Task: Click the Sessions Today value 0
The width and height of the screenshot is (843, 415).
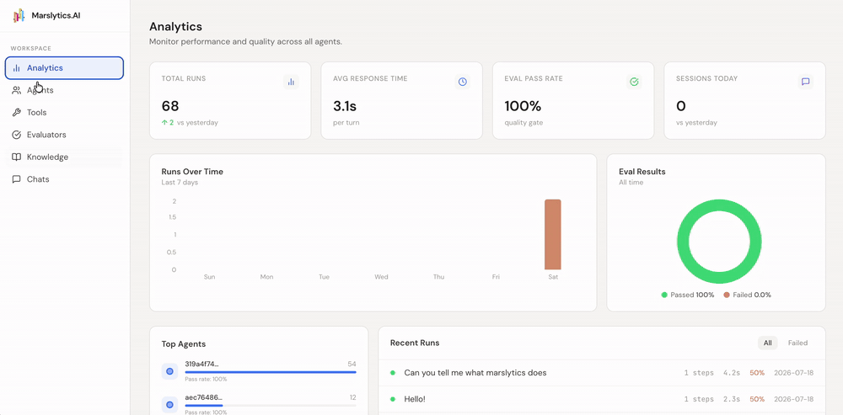Action: pos(680,106)
